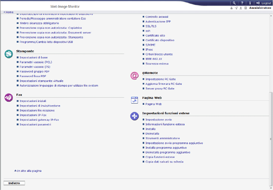This screenshot has height=190, width=273.
Task: Open Autorizzazioni linguaggio di stampa link
Action: point(59,86)
